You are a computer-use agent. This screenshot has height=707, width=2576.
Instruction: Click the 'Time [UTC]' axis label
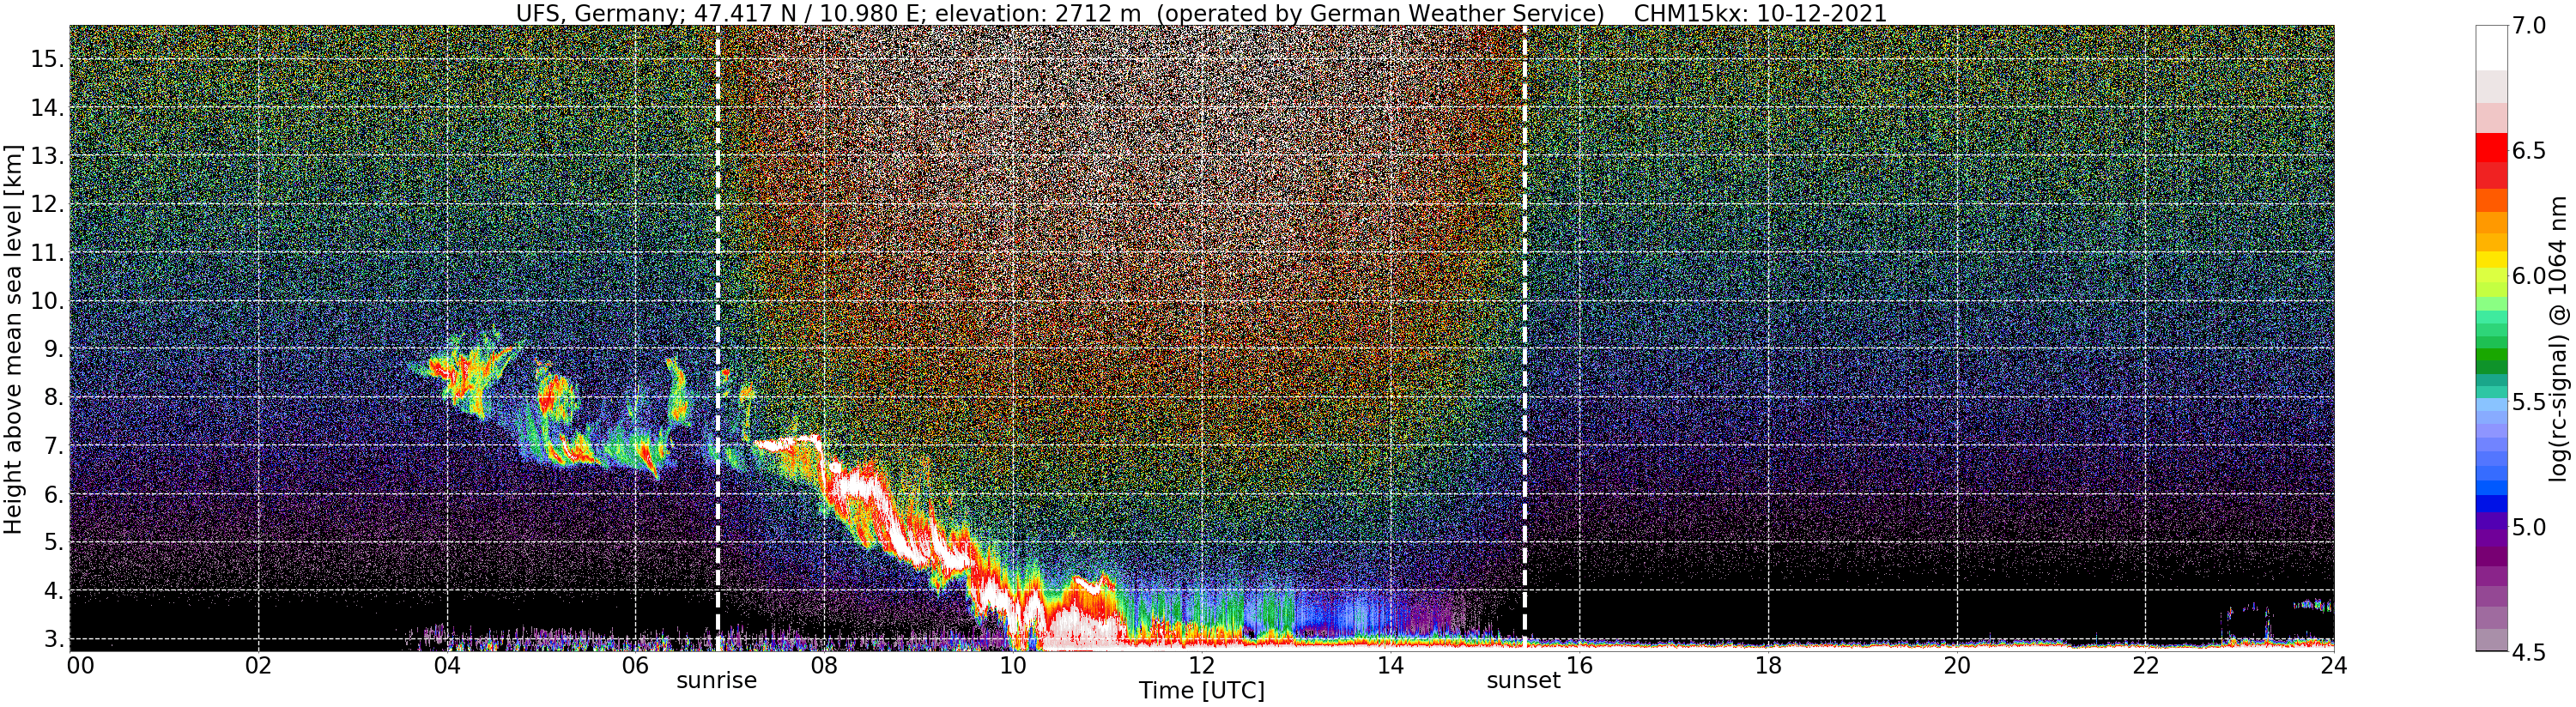pyautogui.click(x=1201, y=691)
